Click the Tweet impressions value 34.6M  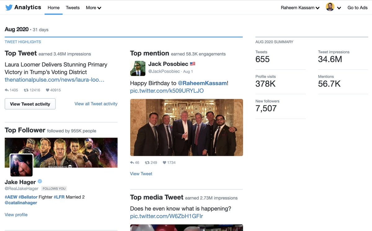[x=330, y=59]
